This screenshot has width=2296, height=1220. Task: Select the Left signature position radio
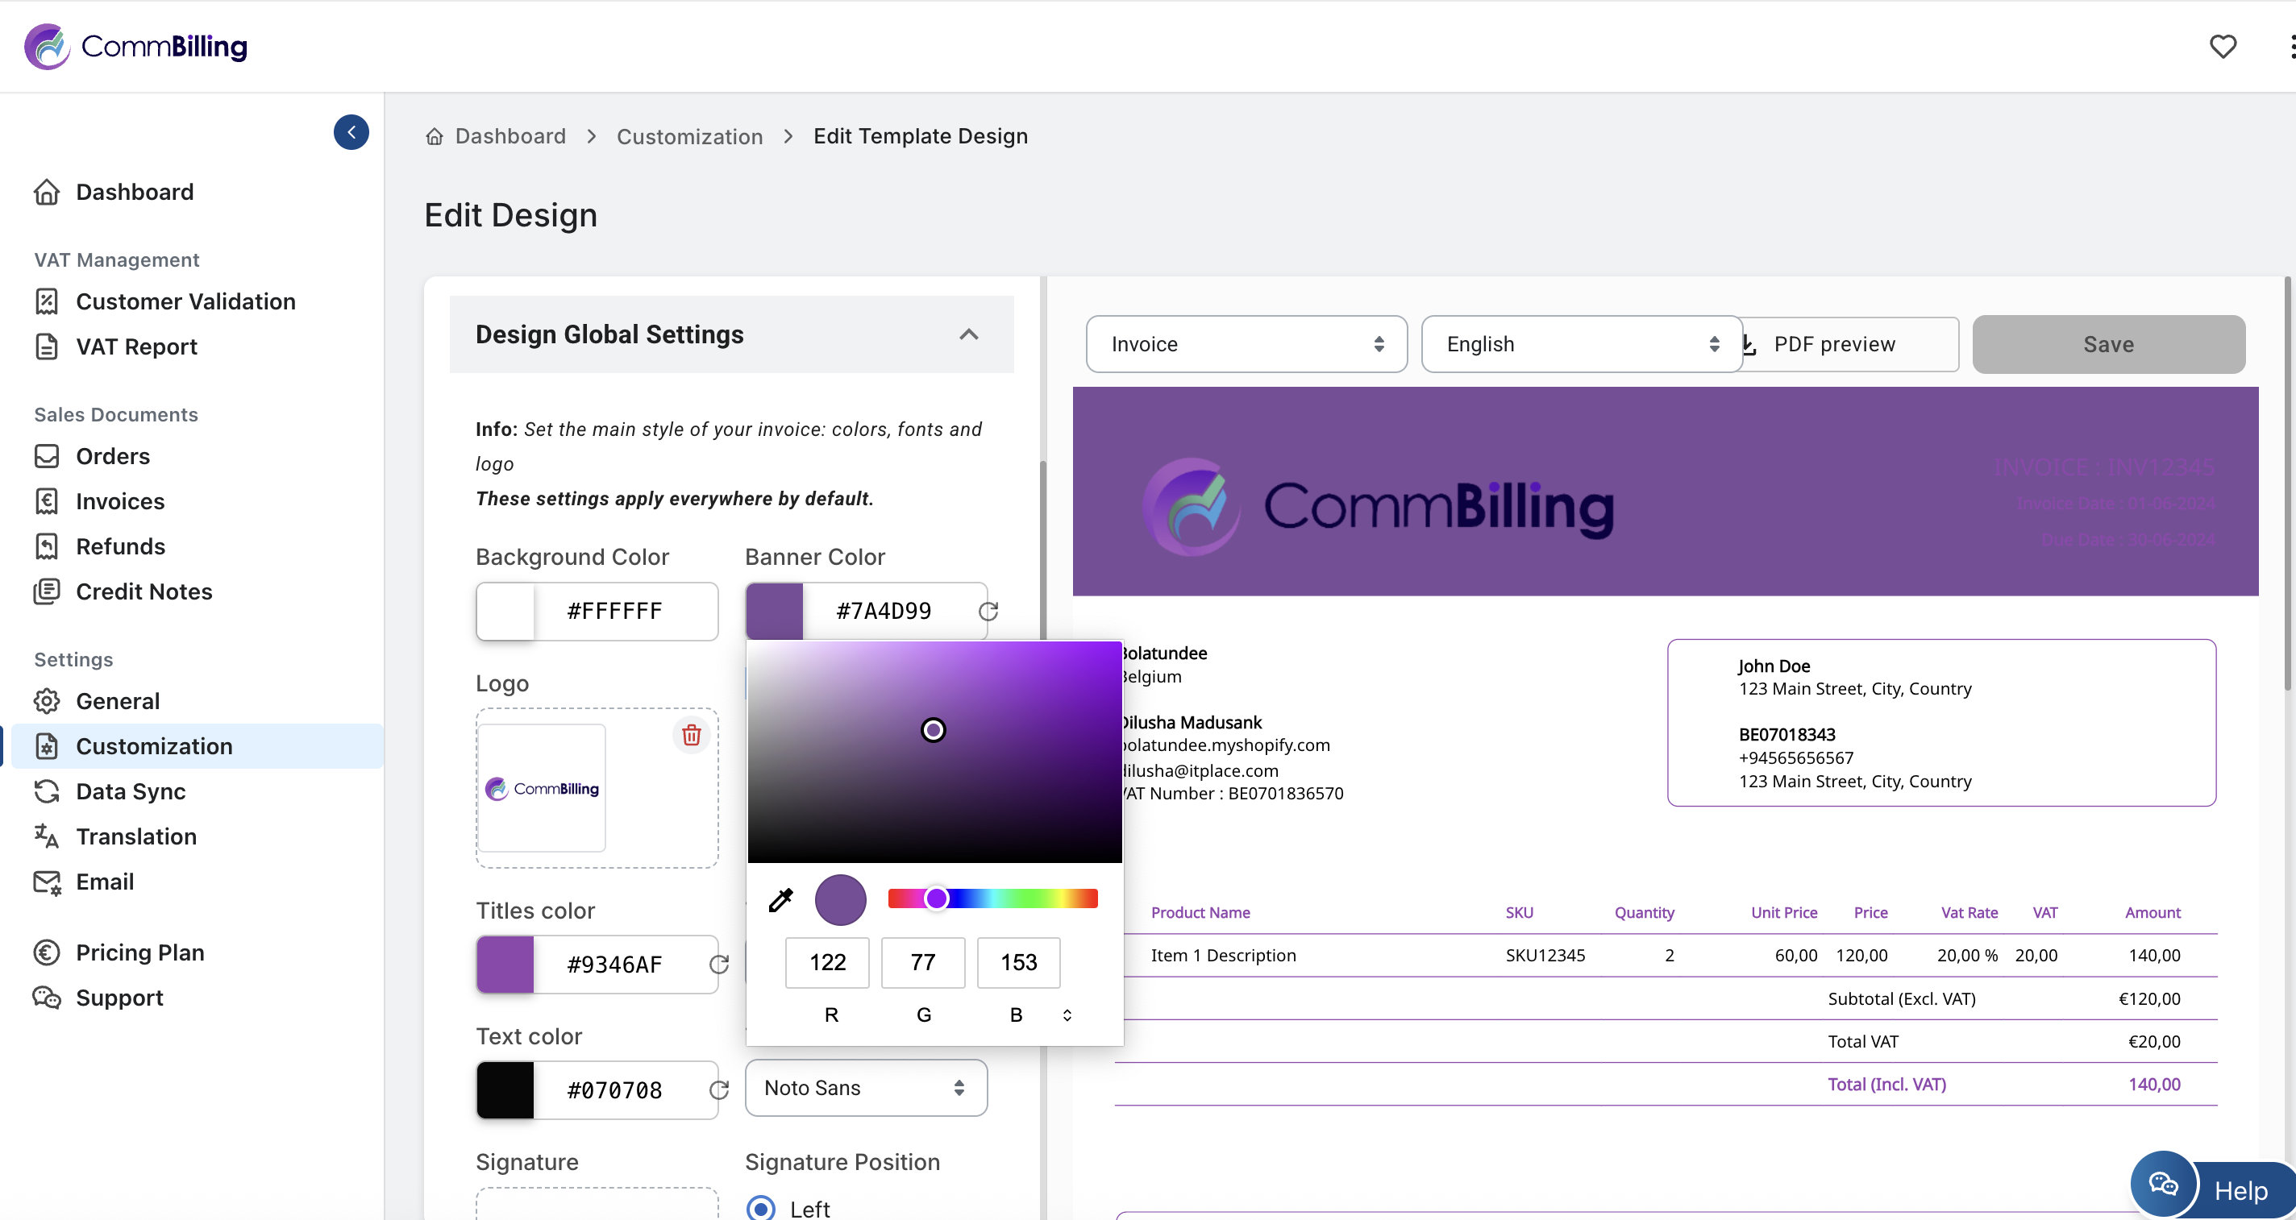(x=760, y=1208)
